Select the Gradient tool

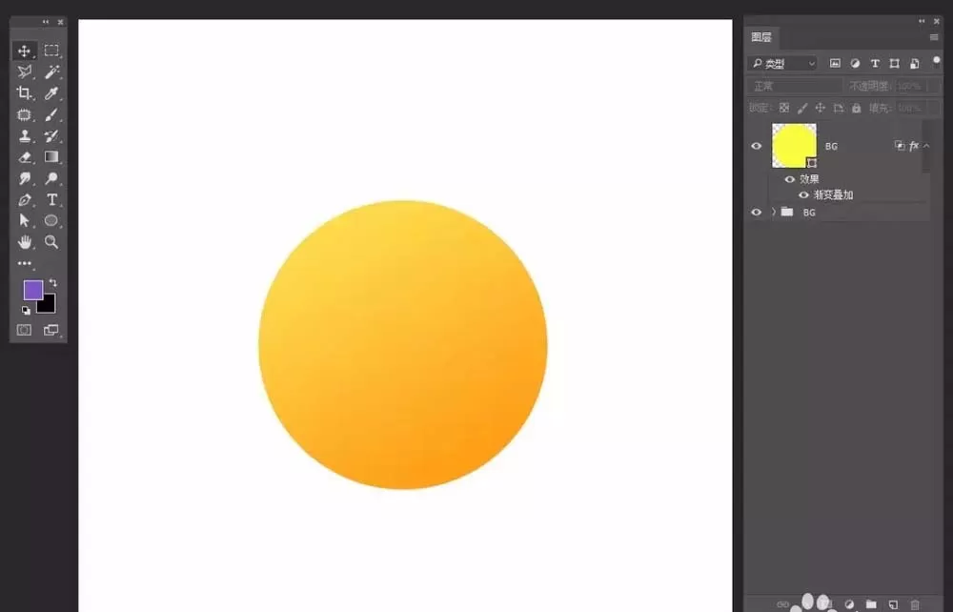coord(51,156)
